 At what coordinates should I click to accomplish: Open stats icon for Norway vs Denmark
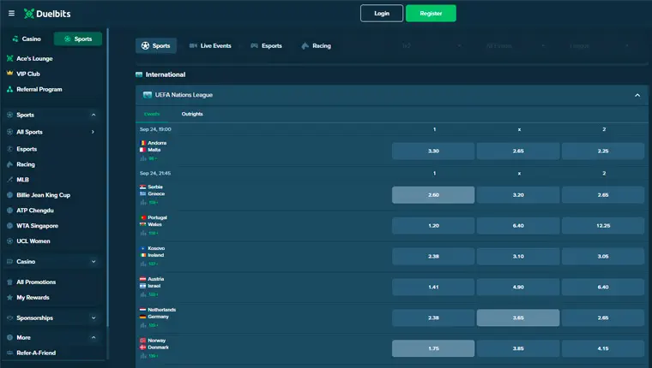[x=143, y=355]
